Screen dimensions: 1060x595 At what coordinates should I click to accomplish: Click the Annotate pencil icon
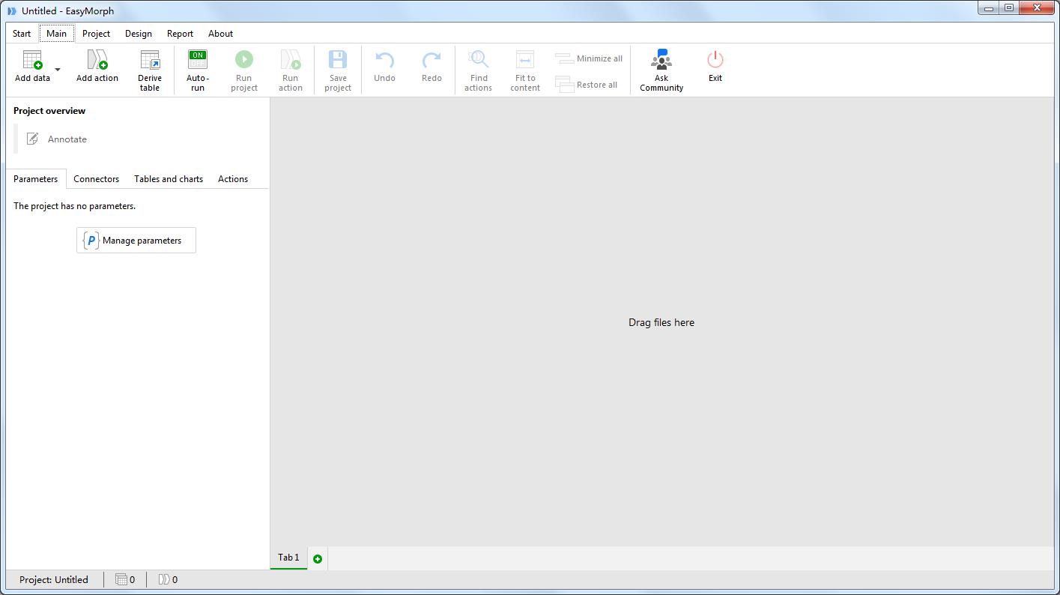click(32, 139)
